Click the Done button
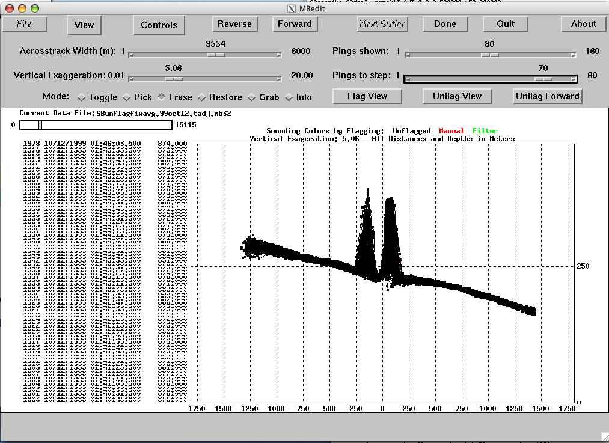This screenshot has height=443, width=609. point(445,24)
